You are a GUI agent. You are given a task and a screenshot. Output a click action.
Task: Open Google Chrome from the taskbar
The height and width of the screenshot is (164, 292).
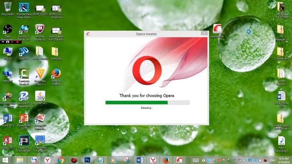click(61, 160)
